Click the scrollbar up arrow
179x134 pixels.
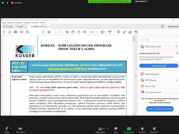click(134, 37)
